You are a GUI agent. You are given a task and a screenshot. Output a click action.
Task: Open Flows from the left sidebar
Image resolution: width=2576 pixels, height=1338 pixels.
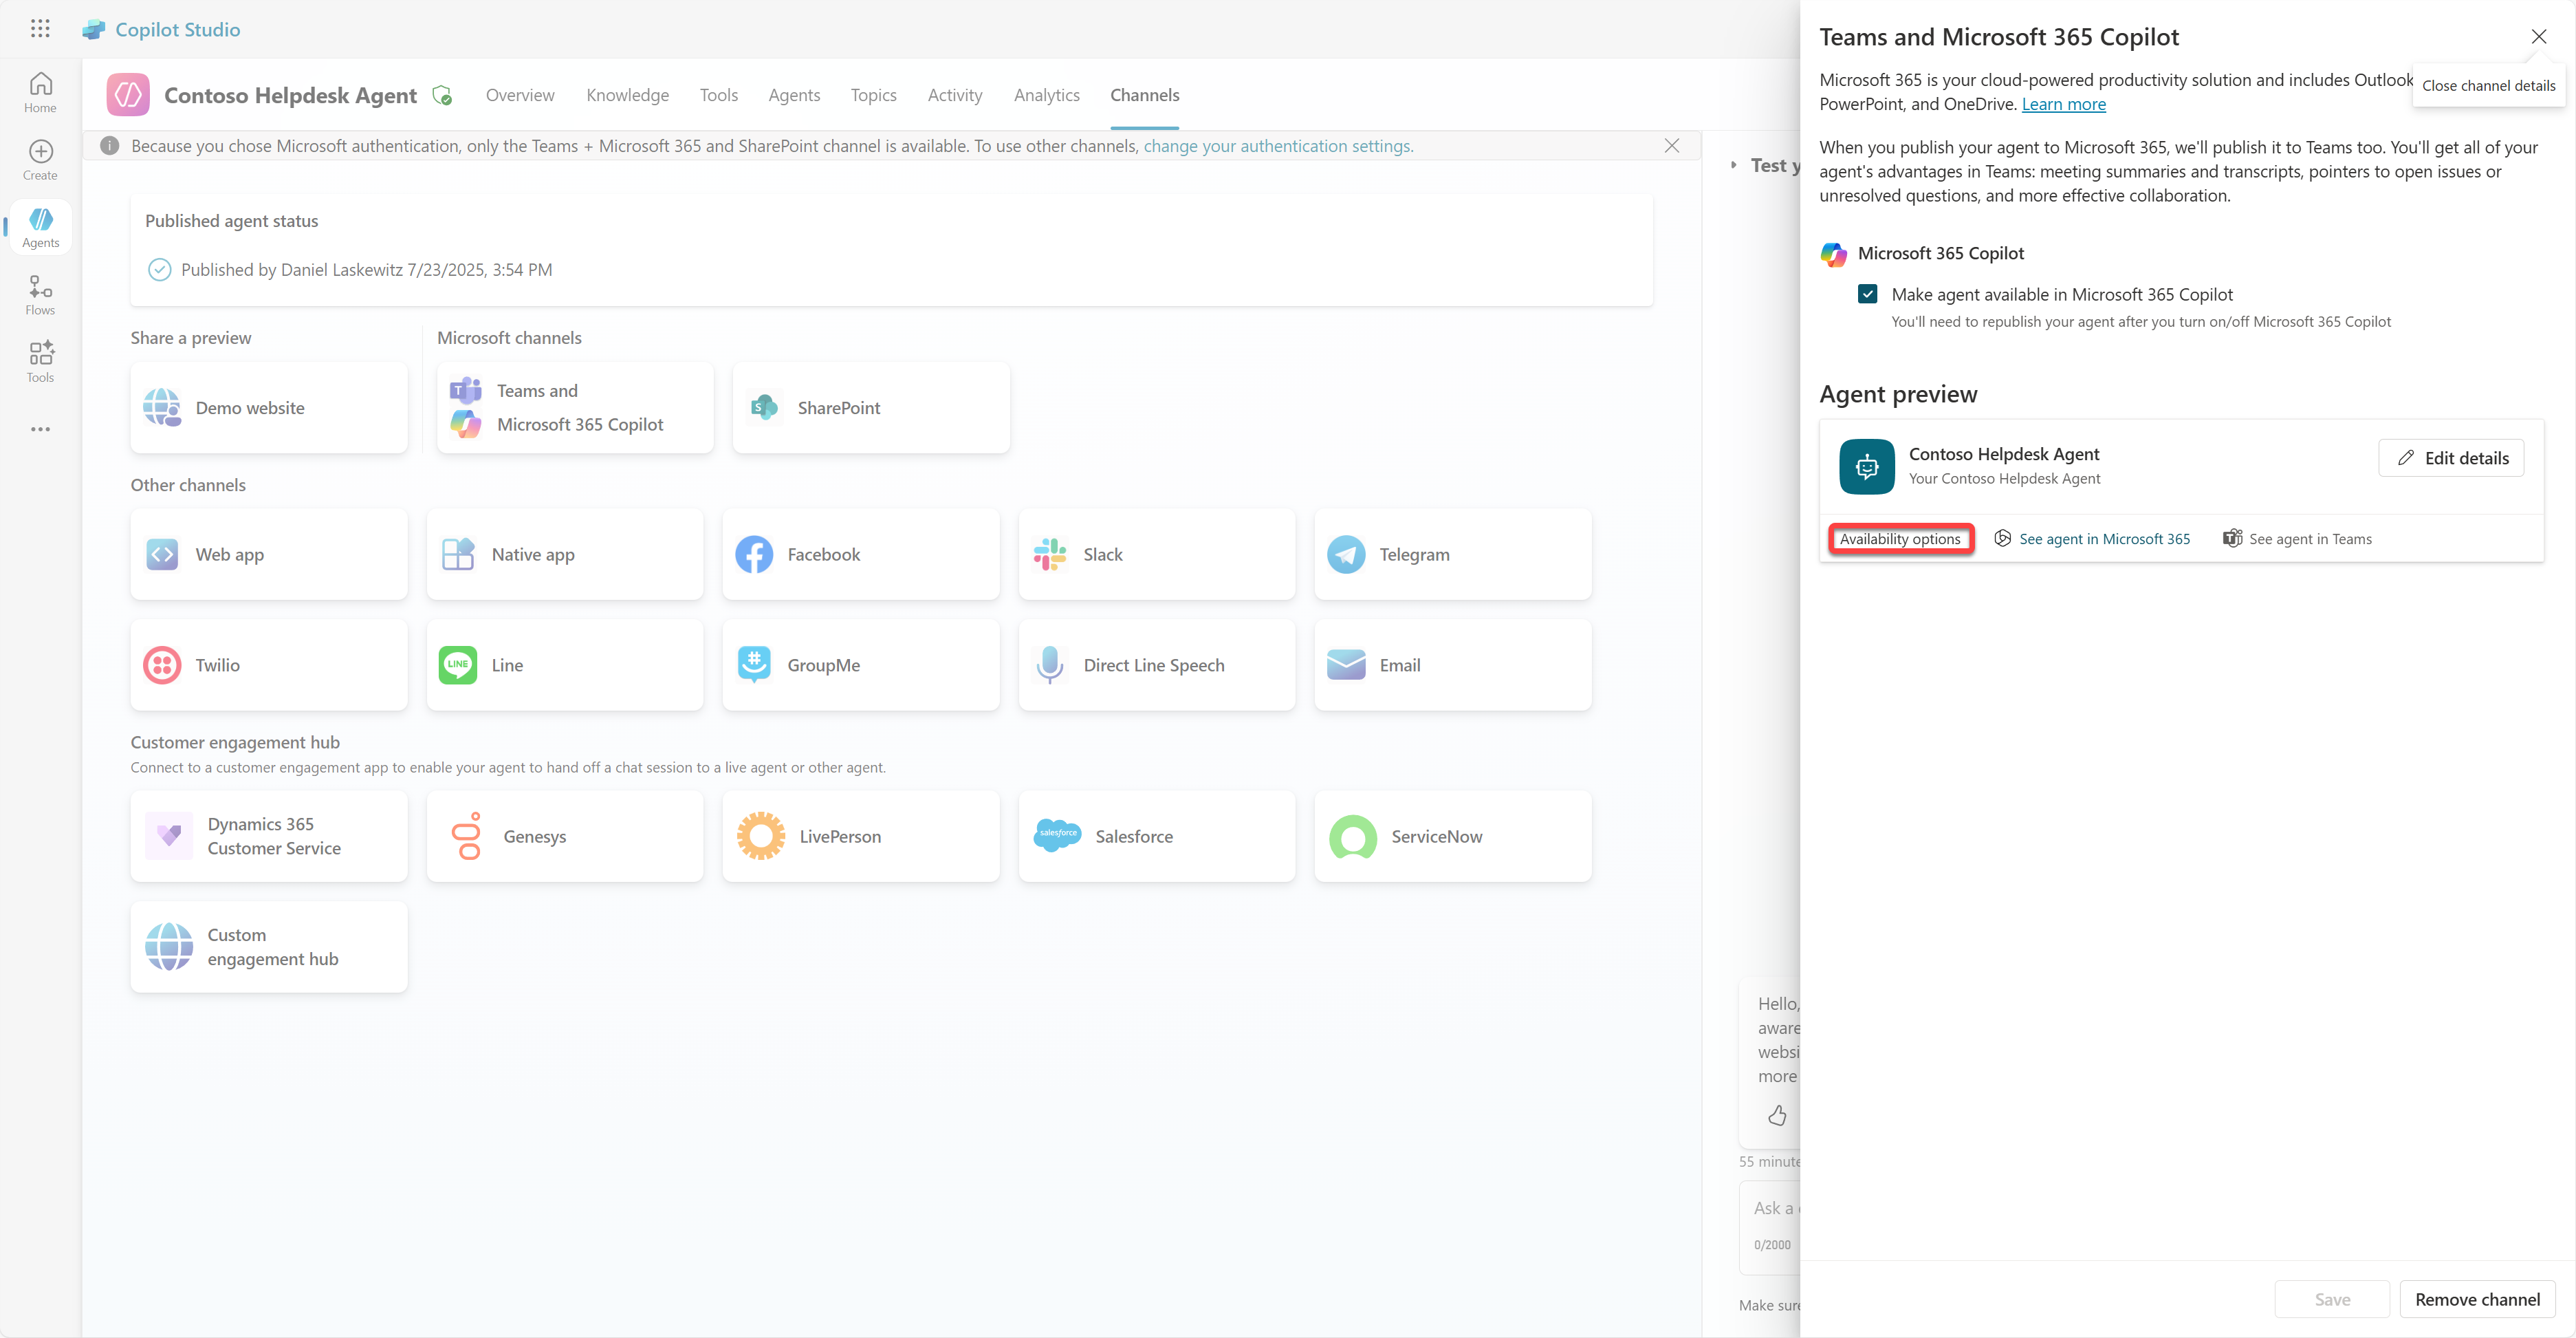[40, 295]
